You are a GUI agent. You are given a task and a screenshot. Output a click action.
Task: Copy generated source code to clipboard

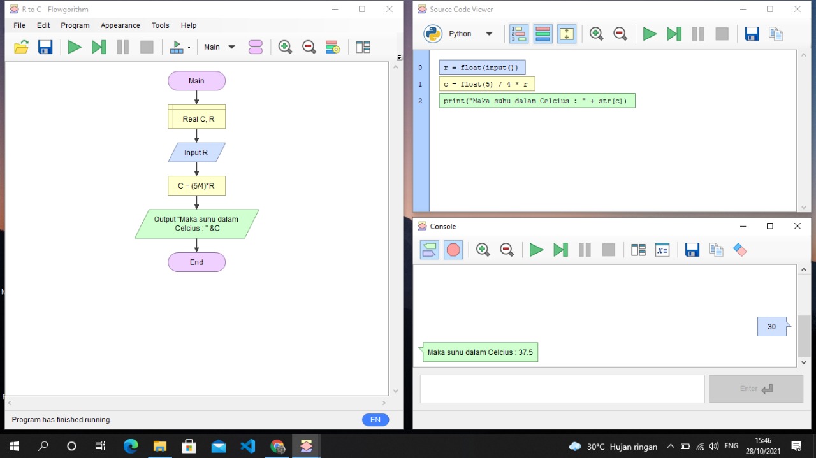click(x=776, y=34)
